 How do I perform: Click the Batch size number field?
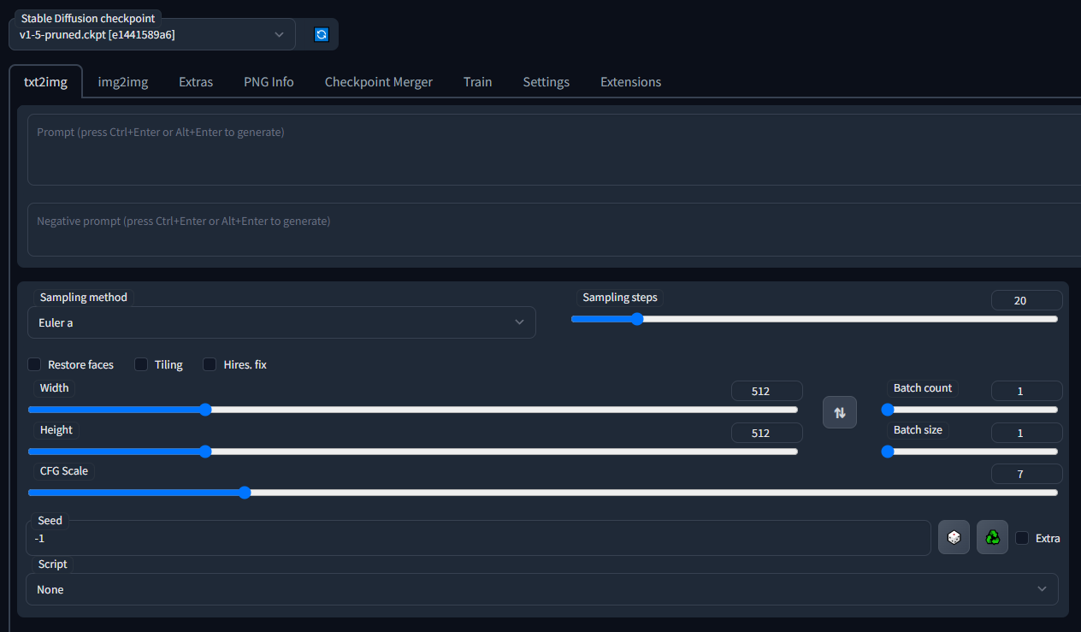click(1027, 433)
